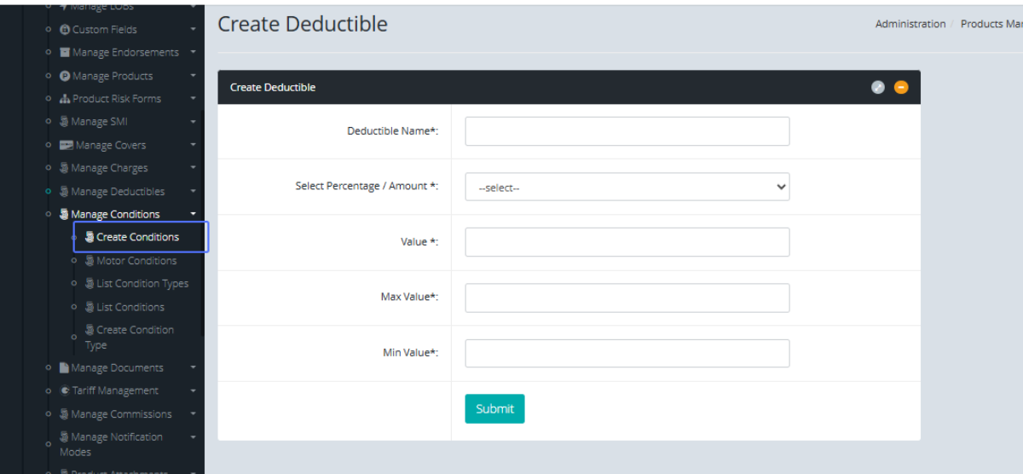Image resolution: width=1023 pixels, height=474 pixels.
Task: Click the Manage Endorsements icon
Action: click(65, 53)
